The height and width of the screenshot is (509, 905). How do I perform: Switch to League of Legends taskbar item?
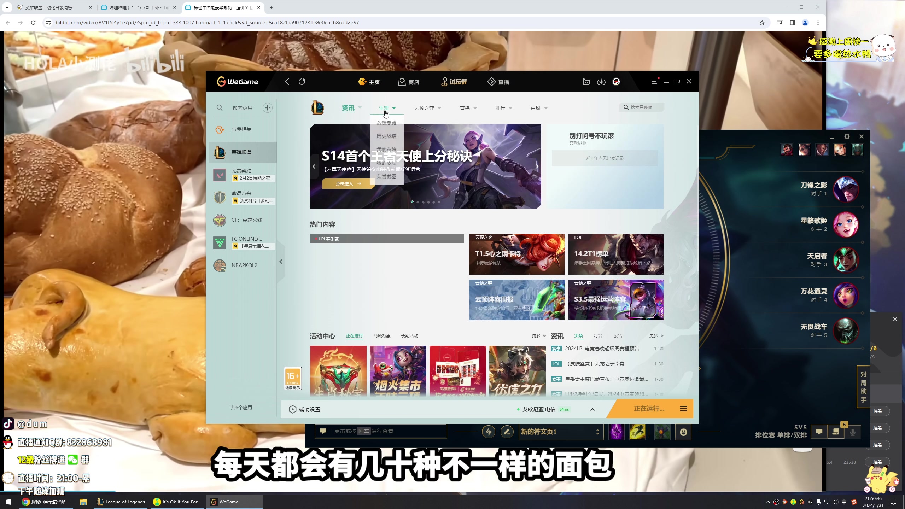coord(121,502)
